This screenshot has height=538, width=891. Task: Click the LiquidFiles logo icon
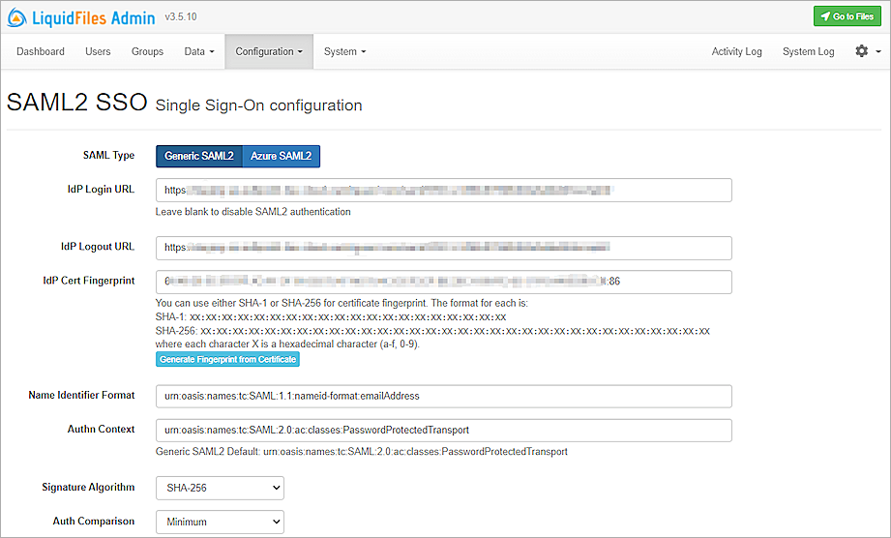(x=17, y=18)
